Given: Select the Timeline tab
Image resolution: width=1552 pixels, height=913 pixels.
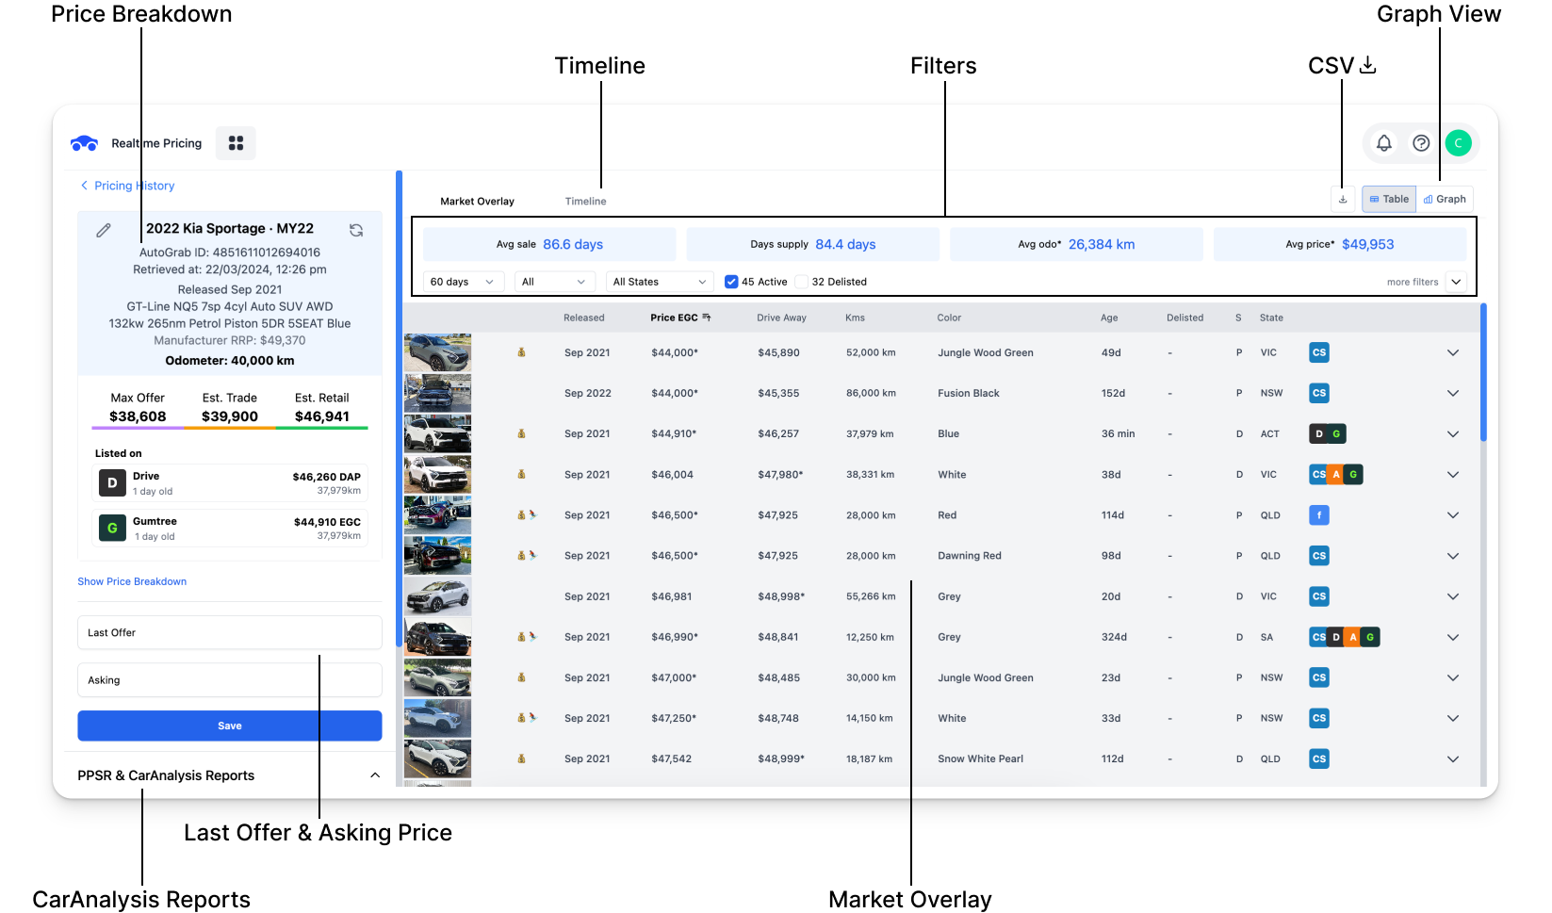Looking at the screenshot, I should coord(585,202).
